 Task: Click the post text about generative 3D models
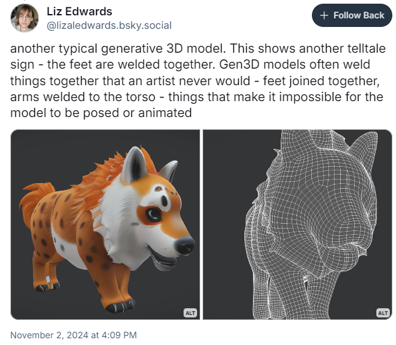coord(197,80)
